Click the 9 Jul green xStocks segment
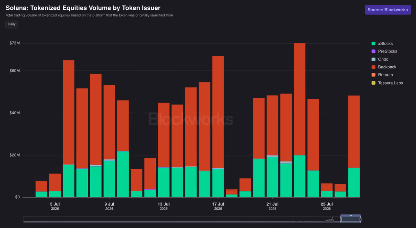This screenshot has width=416, height=228. click(x=109, y=179)
